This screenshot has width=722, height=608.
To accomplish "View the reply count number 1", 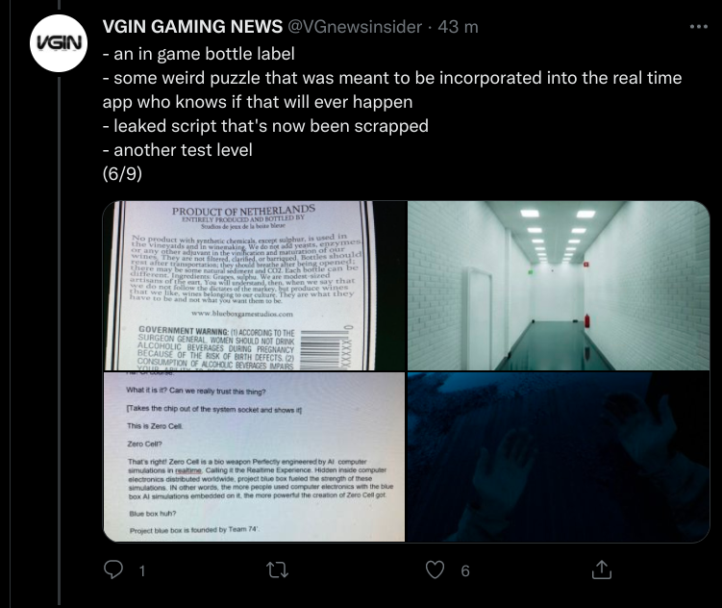I will [x=142, y=571].
